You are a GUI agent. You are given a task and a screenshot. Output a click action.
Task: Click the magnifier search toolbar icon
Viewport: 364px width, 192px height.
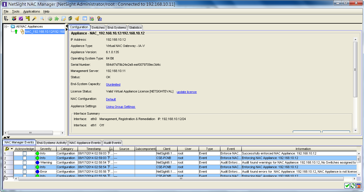[42, 18]
